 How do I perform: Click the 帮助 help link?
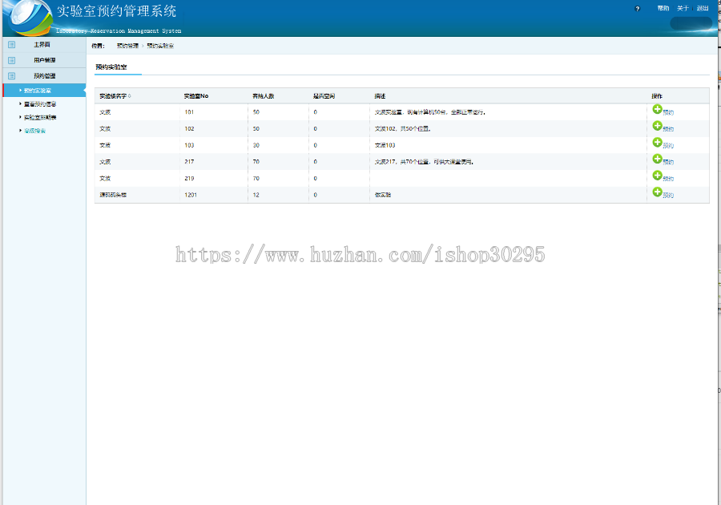coord(662,7)
